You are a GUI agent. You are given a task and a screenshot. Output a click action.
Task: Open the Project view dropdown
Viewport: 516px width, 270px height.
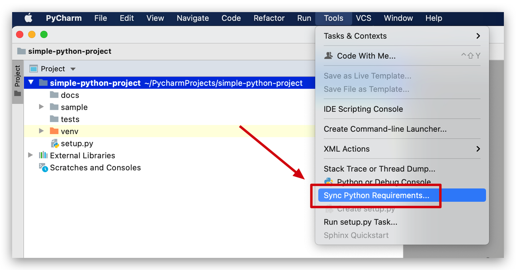point(73,69)
